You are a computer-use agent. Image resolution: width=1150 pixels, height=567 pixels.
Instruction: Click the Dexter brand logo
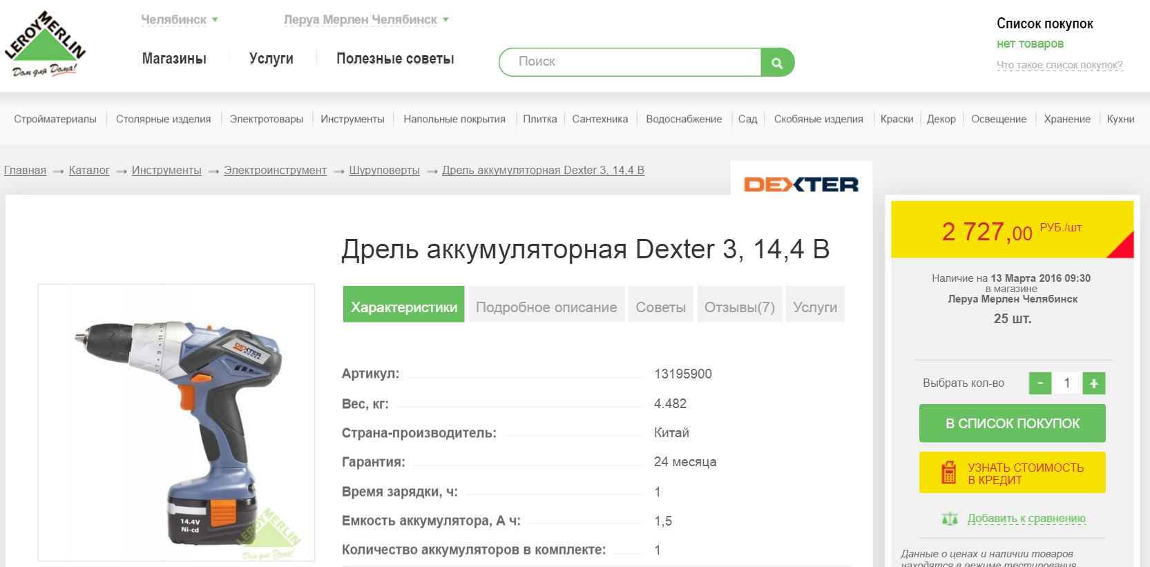801,184
